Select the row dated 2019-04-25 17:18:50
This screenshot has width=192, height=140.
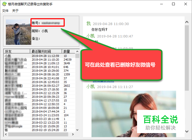tap(39, 89)
